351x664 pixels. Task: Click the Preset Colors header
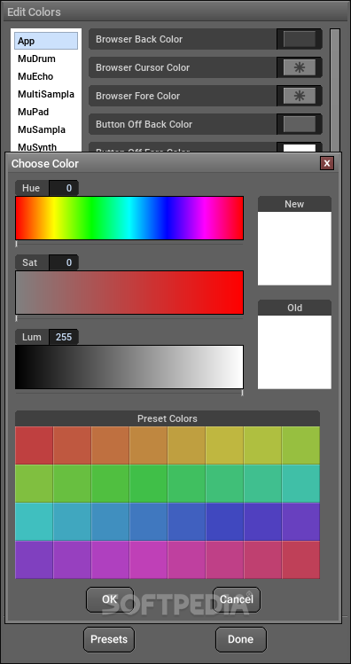tap(168, 418)
